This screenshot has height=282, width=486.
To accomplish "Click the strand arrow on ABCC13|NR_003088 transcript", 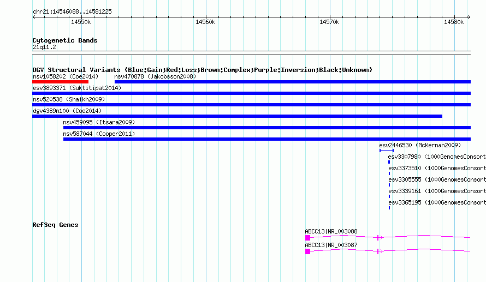I will [382, 238].
